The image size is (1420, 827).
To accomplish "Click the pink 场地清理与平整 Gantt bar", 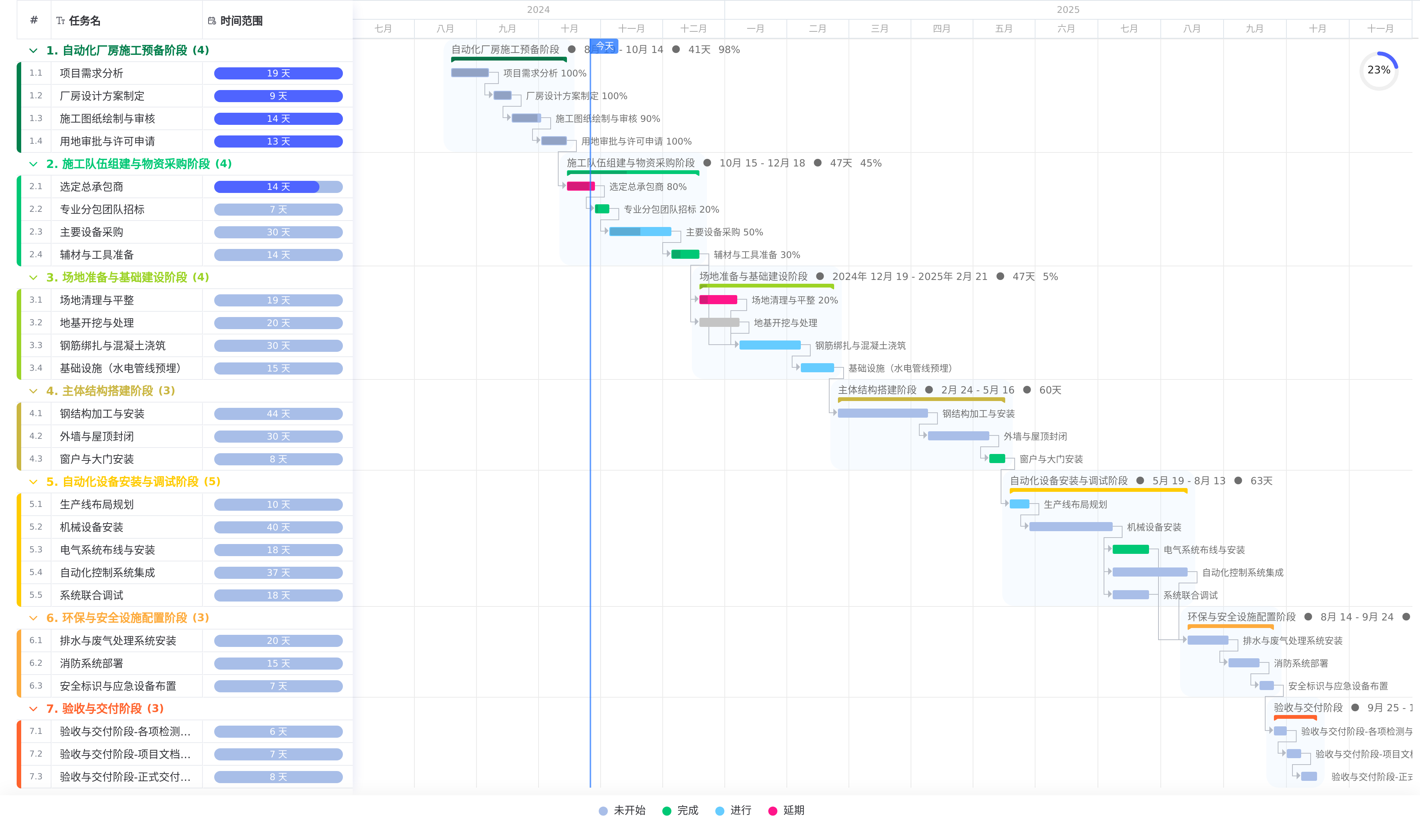I will coord(718,300).
